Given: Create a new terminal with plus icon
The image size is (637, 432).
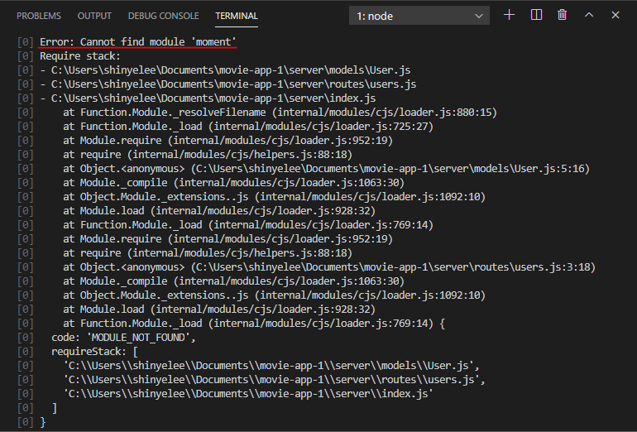Looking at the screenshot, I should point(509,16).
